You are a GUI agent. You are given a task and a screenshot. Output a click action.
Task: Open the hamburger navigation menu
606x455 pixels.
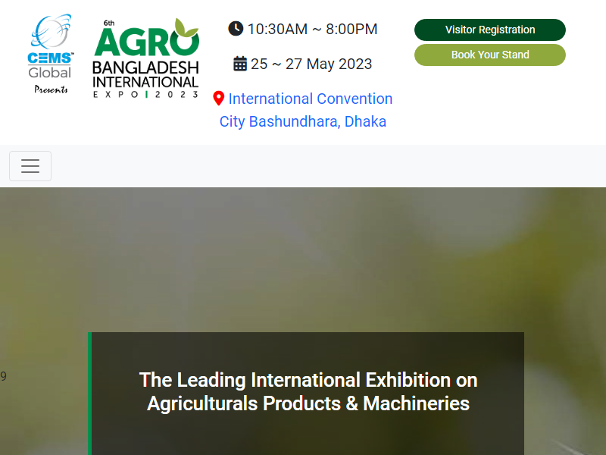pos(30,166)
